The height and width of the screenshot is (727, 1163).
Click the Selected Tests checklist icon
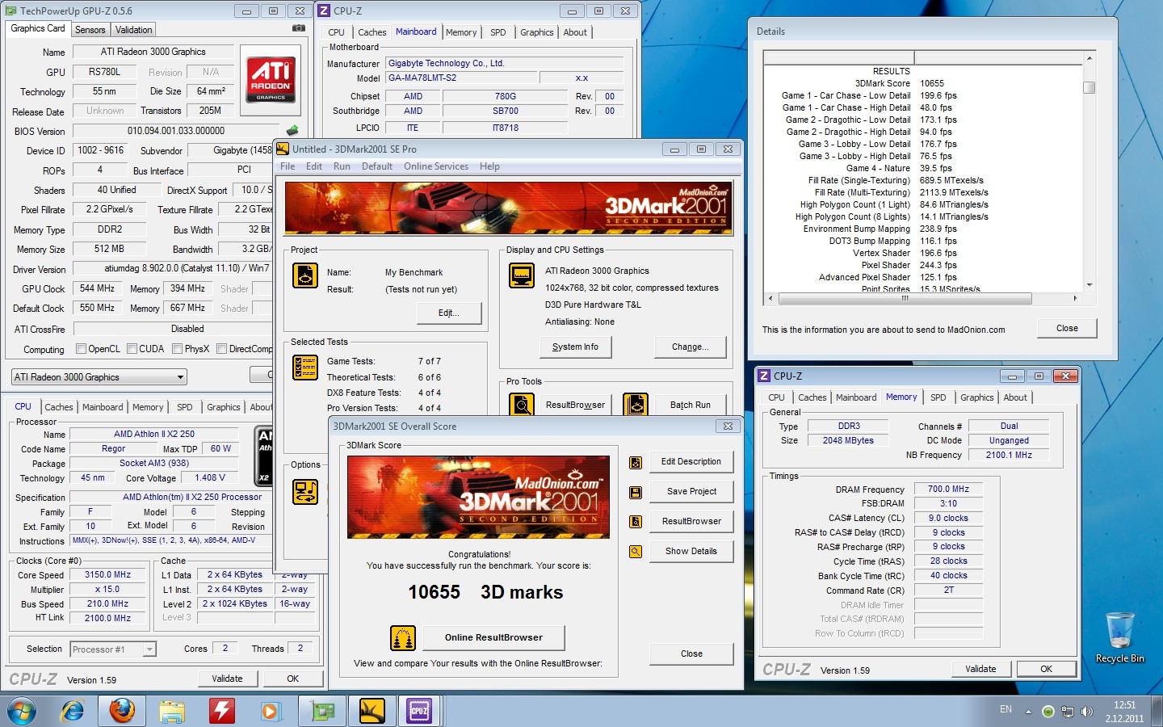pyautogui.click(x=305, y=368)
